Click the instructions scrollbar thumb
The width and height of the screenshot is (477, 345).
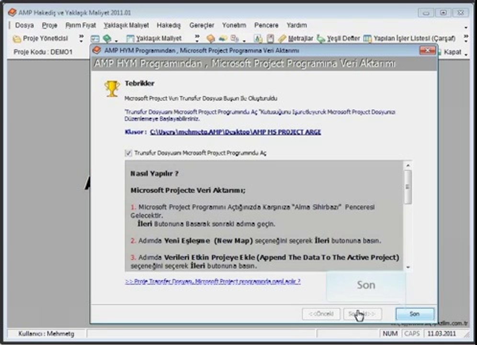click(x=408, y=187)
